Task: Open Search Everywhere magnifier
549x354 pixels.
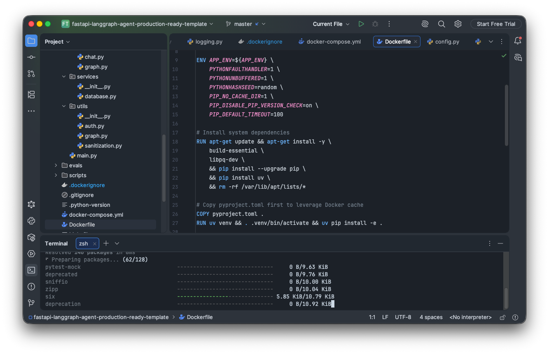Action: tap(442, 24)
